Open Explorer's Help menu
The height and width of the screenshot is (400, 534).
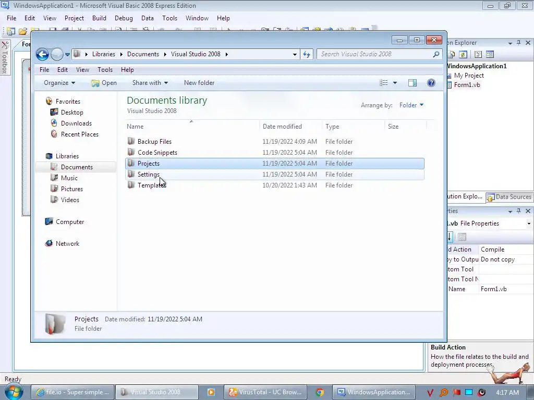click(x=127, y=70)
